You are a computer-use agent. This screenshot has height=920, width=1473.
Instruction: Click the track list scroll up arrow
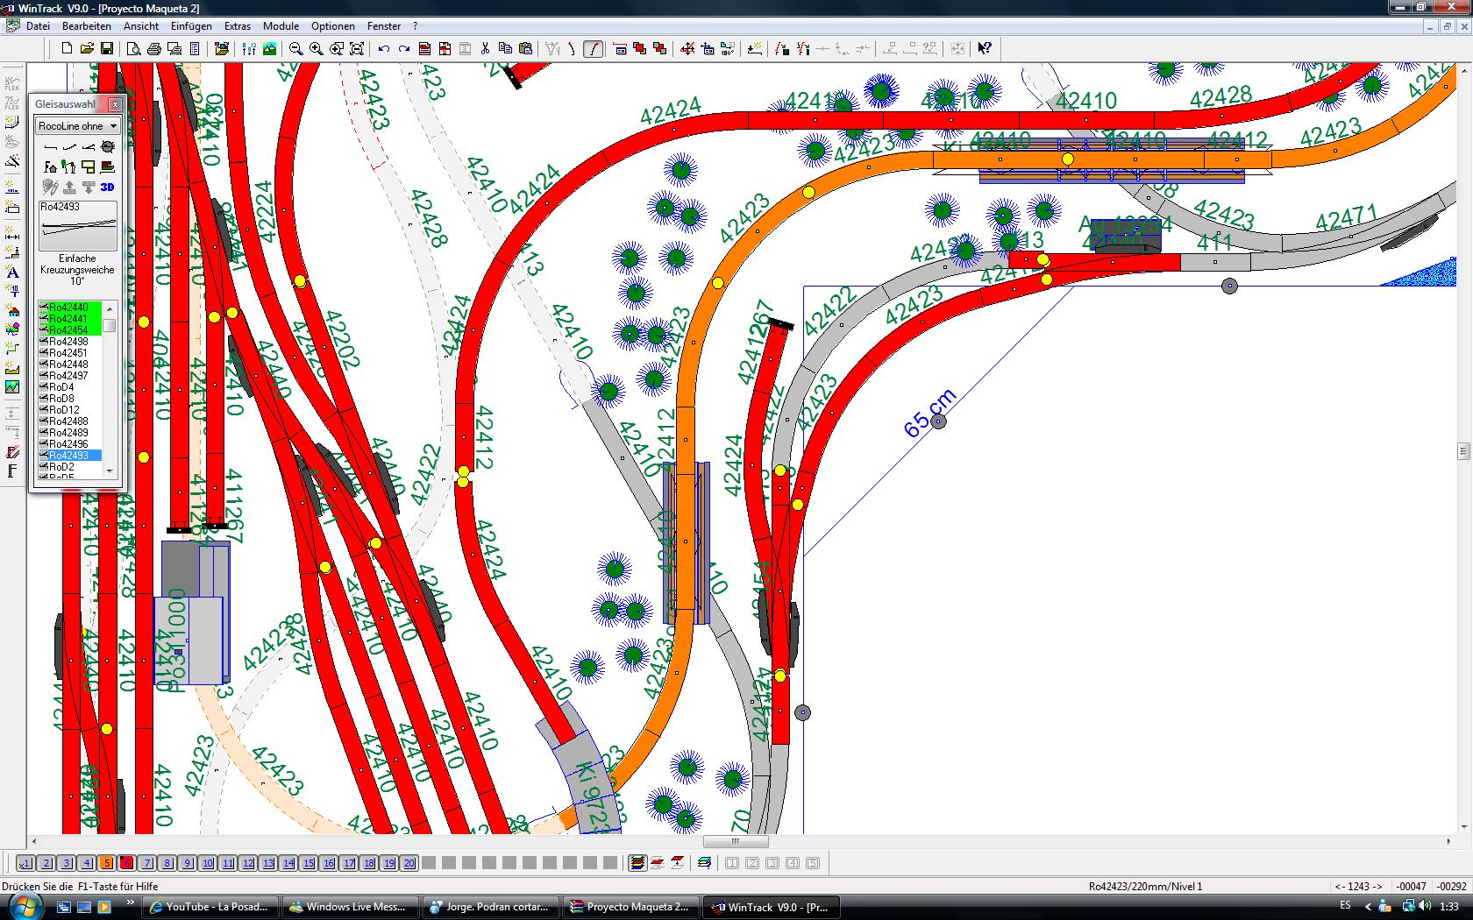pyautogui.click(x=110, y=308)
